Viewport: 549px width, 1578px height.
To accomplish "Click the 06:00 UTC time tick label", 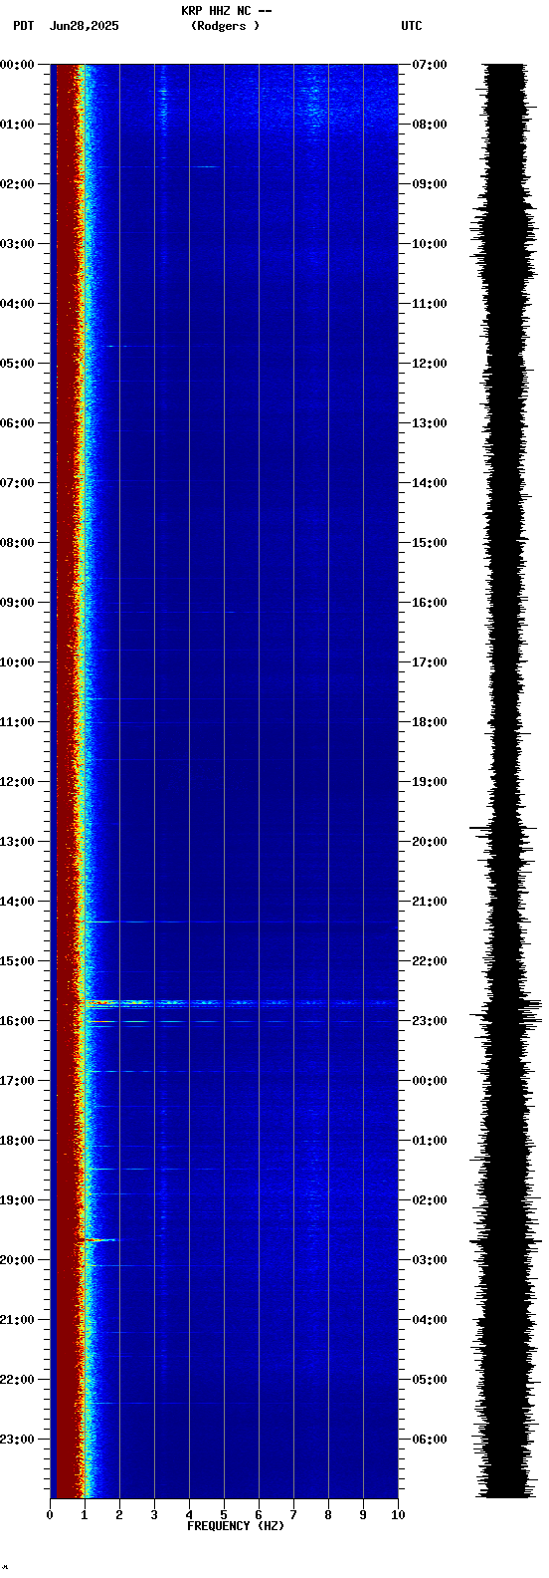I will pos(430,1440).
